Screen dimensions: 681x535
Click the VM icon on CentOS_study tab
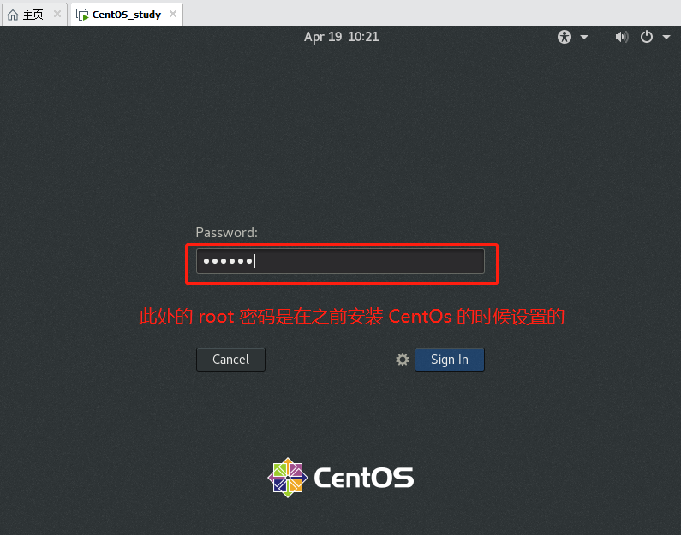click(82, 15)
